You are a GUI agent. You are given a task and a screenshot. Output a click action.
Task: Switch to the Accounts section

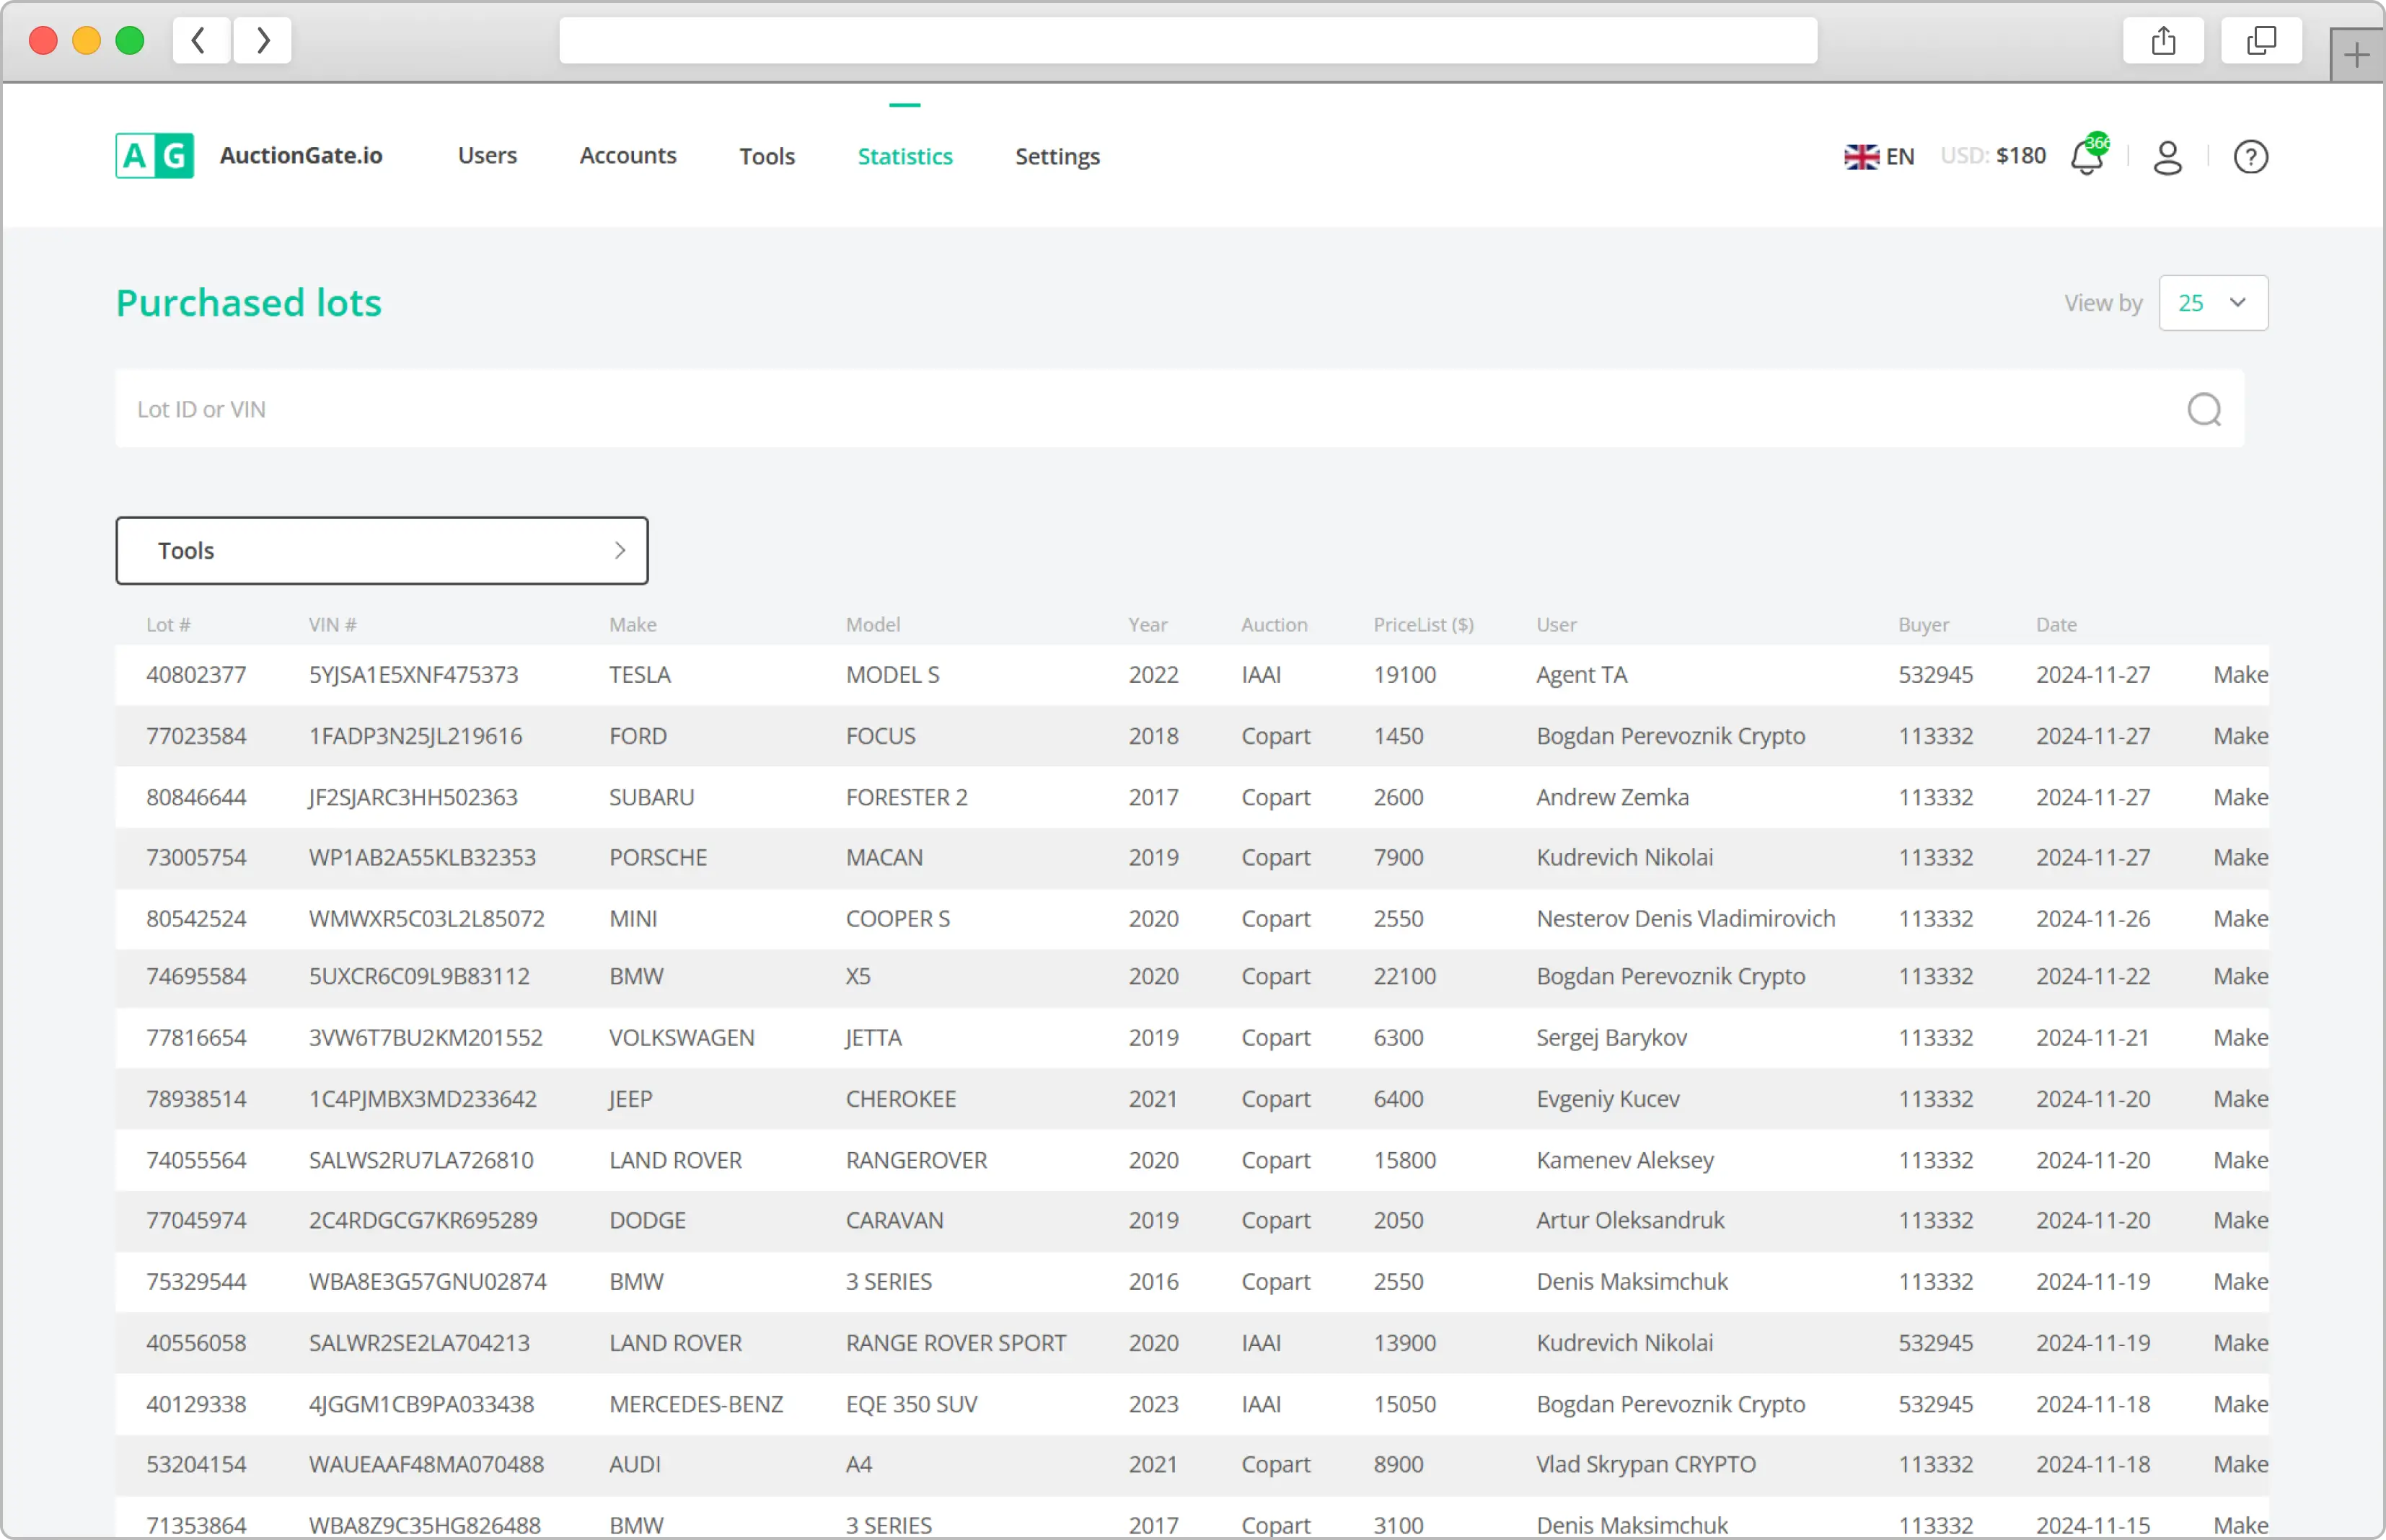pos(628,156)
